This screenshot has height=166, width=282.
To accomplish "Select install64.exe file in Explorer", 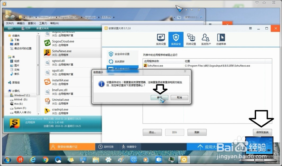I will point(73,82).
